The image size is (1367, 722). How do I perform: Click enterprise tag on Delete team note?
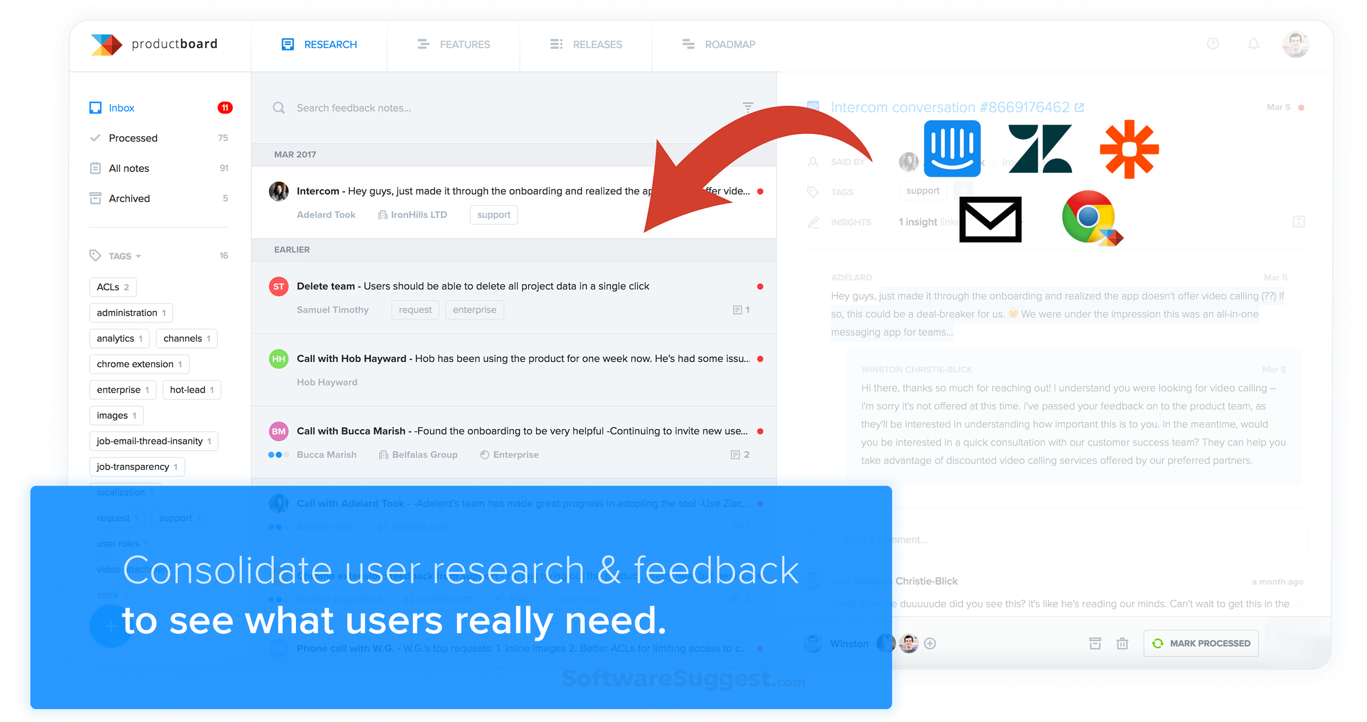(474, 310)
